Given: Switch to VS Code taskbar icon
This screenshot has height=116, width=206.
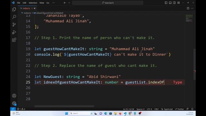Looking at the screenshot, I should [125, 113].
